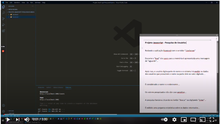Enter full screen video mode
The height and width of the screenshot is (124, 220).
click(212, 120)
